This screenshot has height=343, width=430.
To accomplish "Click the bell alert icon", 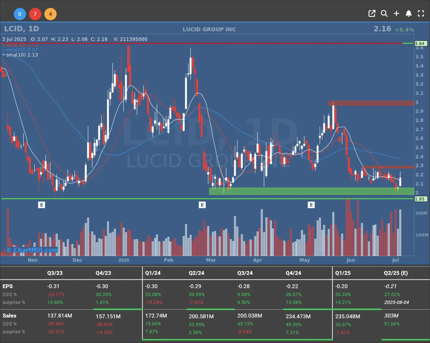I will (x=409, y=14).
